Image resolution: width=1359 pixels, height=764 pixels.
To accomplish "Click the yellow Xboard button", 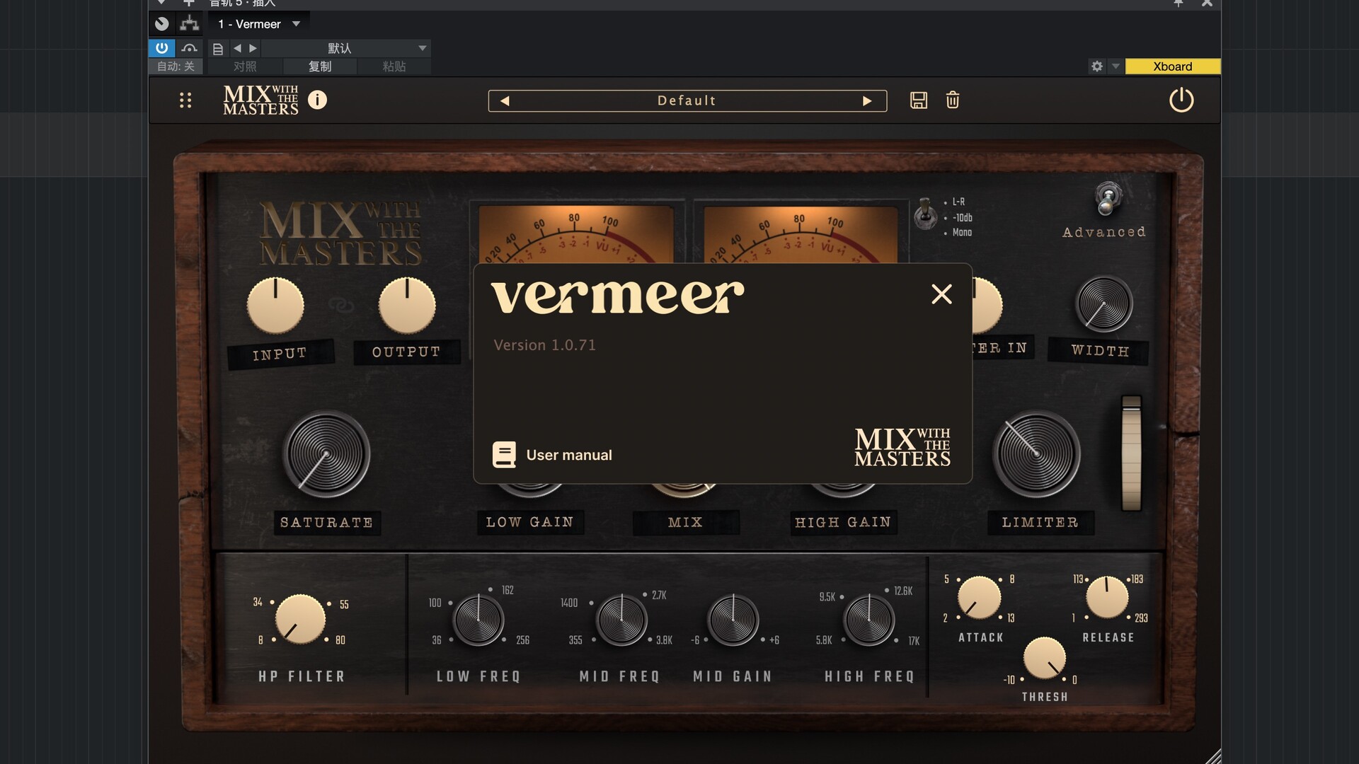I will pyautogui.click(x=1172, y=66).
